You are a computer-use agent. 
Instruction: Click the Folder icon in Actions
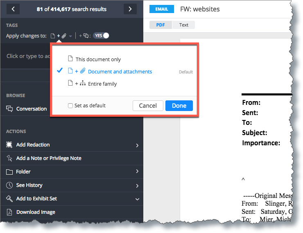click(9, 172)
